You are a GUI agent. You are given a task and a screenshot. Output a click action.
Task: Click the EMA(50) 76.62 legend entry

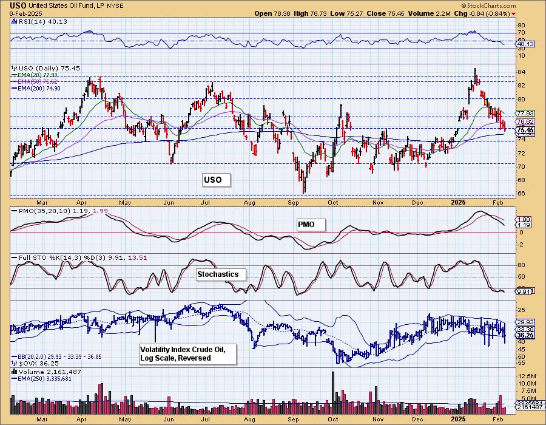point(35,81)
